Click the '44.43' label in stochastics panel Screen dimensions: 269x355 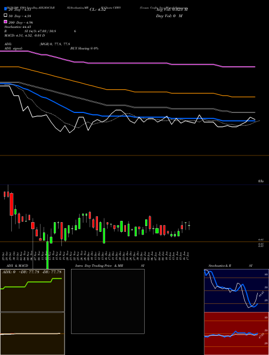[x=260, y=295]
